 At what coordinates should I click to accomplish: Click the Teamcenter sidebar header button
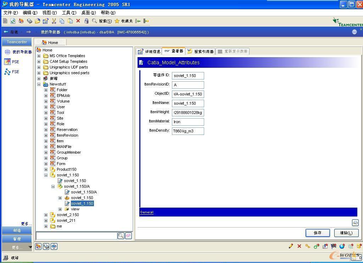pos(17,42)
